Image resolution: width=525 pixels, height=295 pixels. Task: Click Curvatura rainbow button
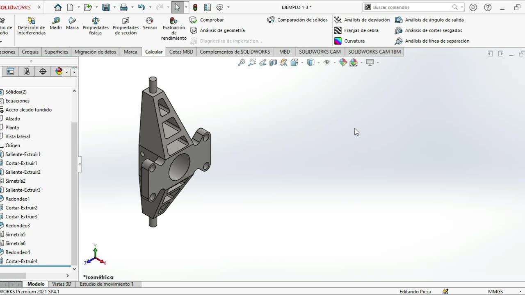point(349,41)
